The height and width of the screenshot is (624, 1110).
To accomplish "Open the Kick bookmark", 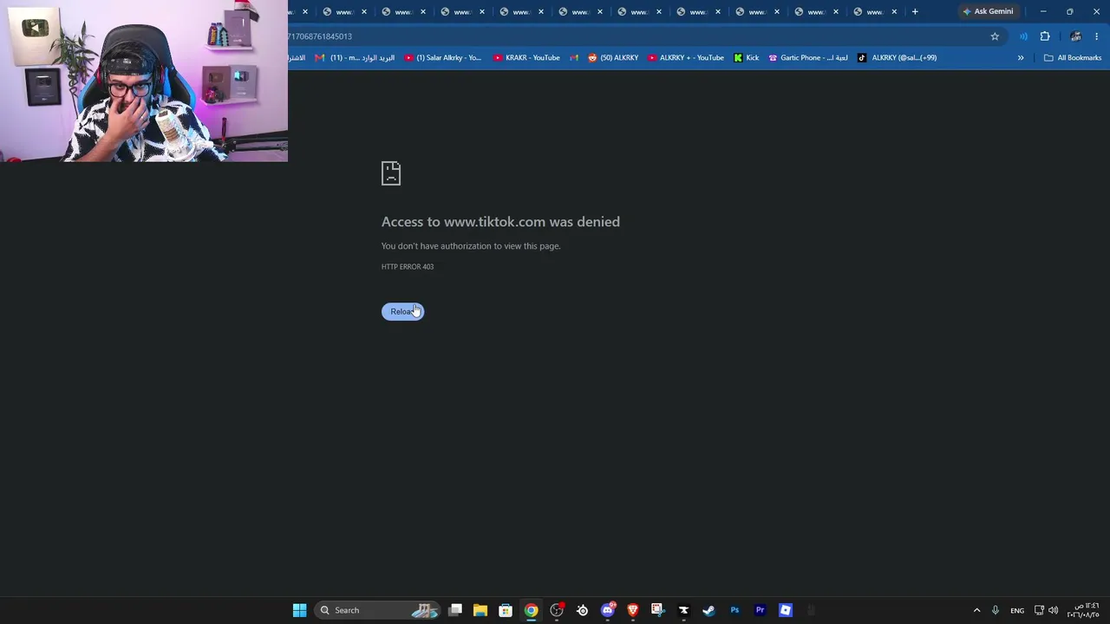I will pyautogui.click(x=746, y=58).
